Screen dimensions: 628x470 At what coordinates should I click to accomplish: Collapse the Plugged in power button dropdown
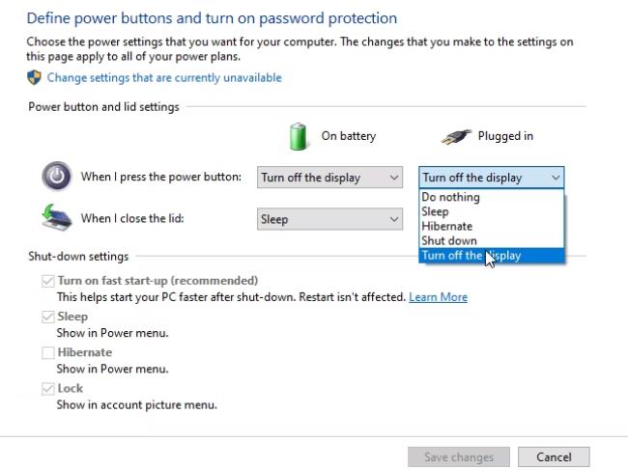(492, 178)
